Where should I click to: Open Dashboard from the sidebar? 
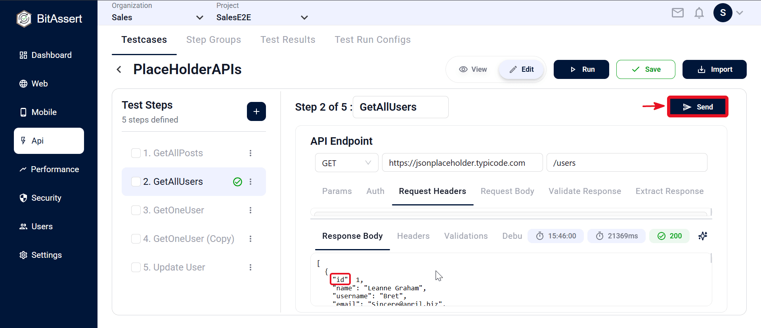click(x=46, y=55)
